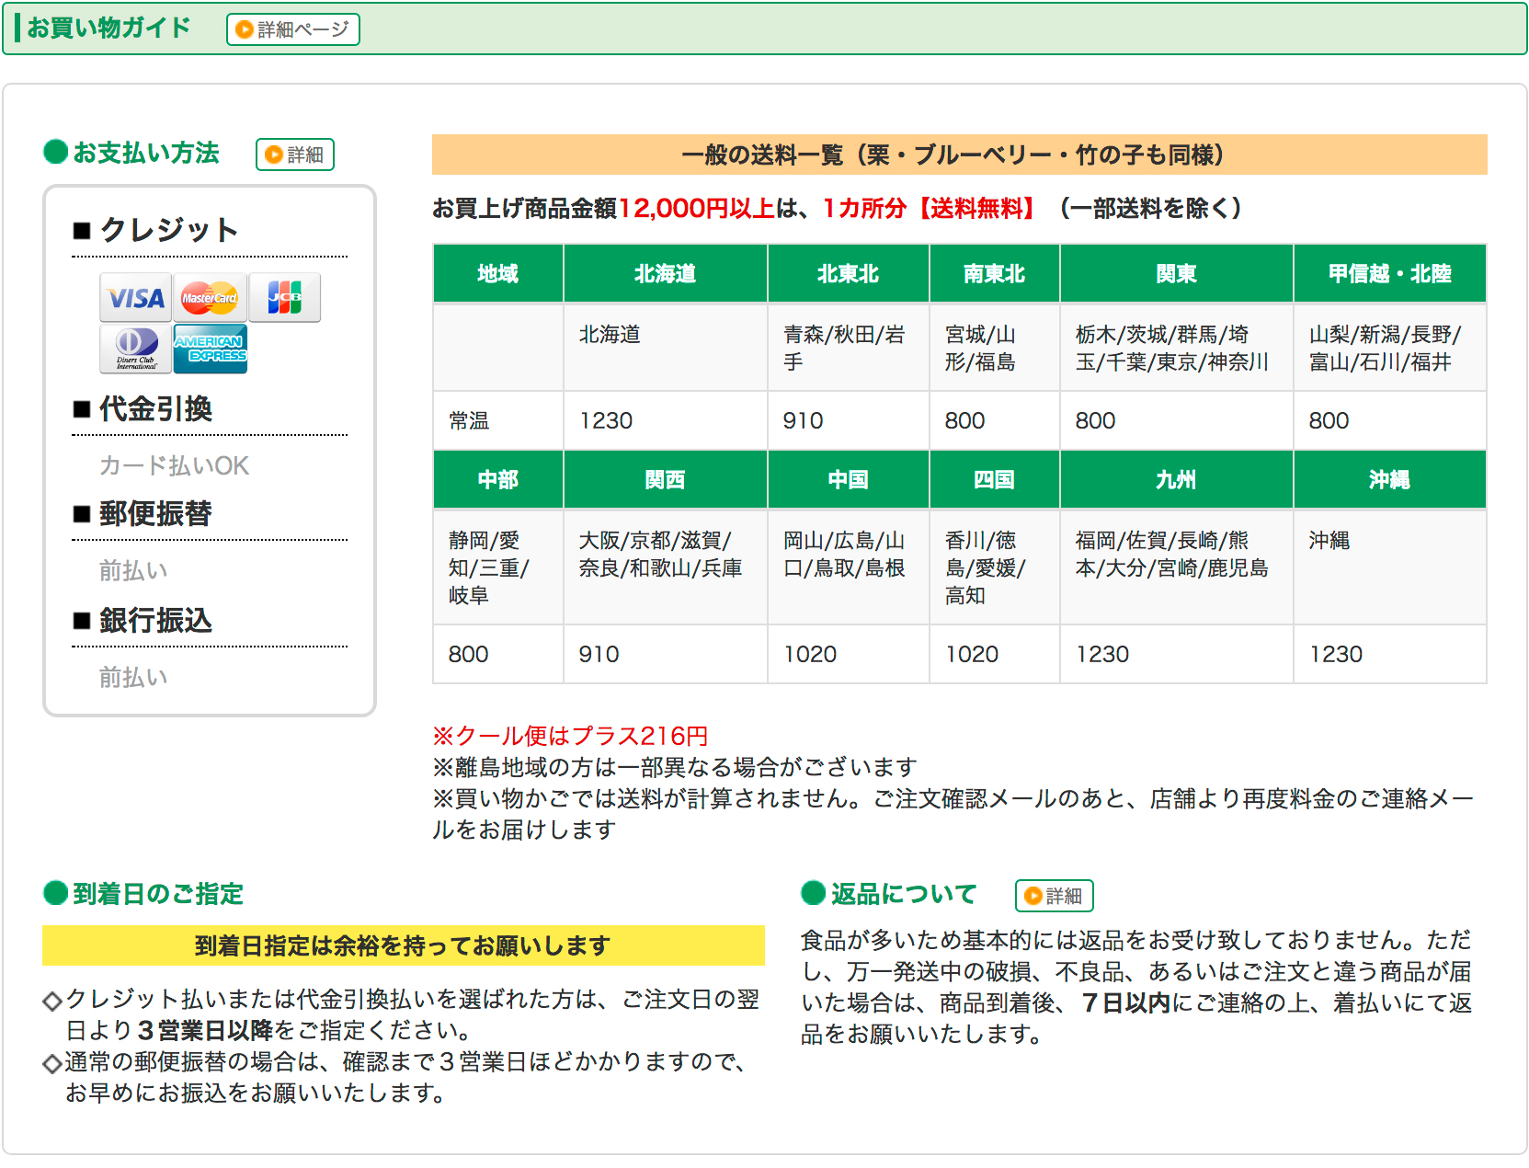Click the 山梨/新潟/長野 prefecture cell
The image size is (1529, 1168).
[x=1389, y=348]
